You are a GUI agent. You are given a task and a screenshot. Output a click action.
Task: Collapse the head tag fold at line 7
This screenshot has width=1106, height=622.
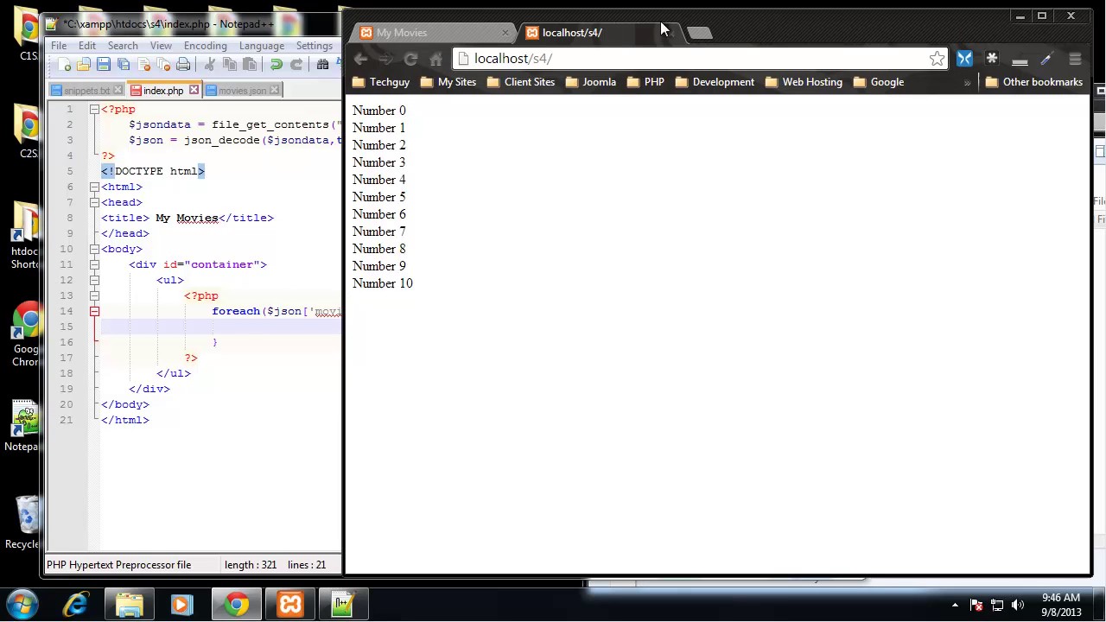(94, 203)
